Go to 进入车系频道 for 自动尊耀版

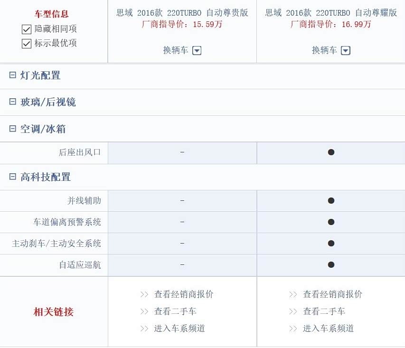pos(328,329)
